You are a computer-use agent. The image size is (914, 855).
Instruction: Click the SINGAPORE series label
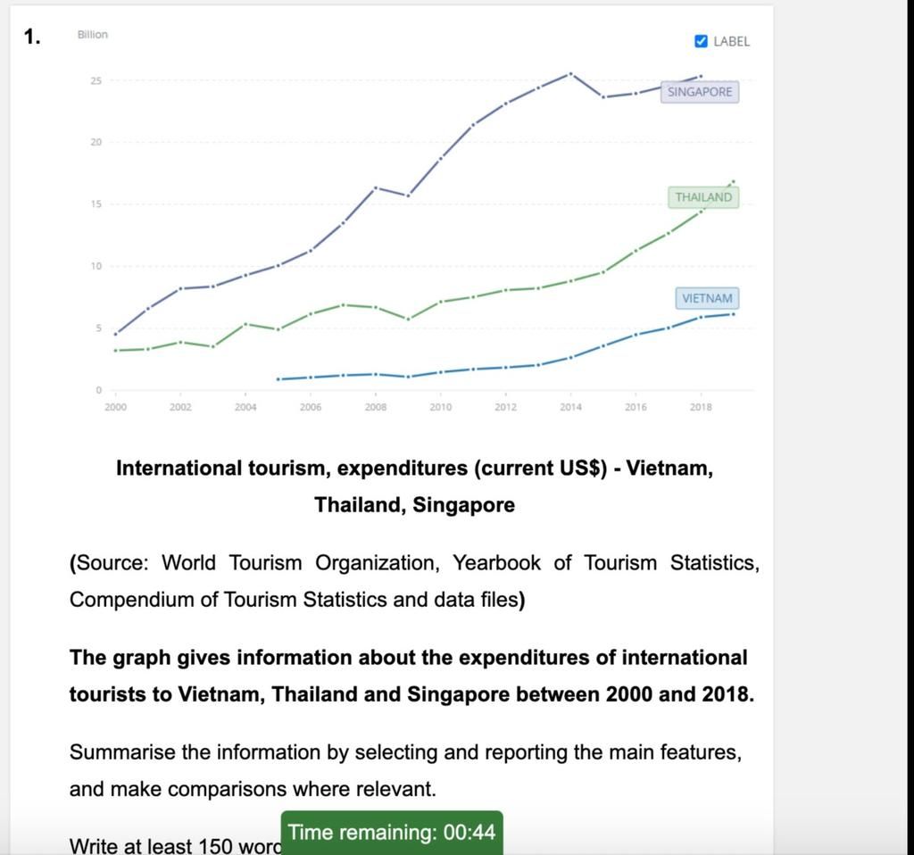(700, 92)
